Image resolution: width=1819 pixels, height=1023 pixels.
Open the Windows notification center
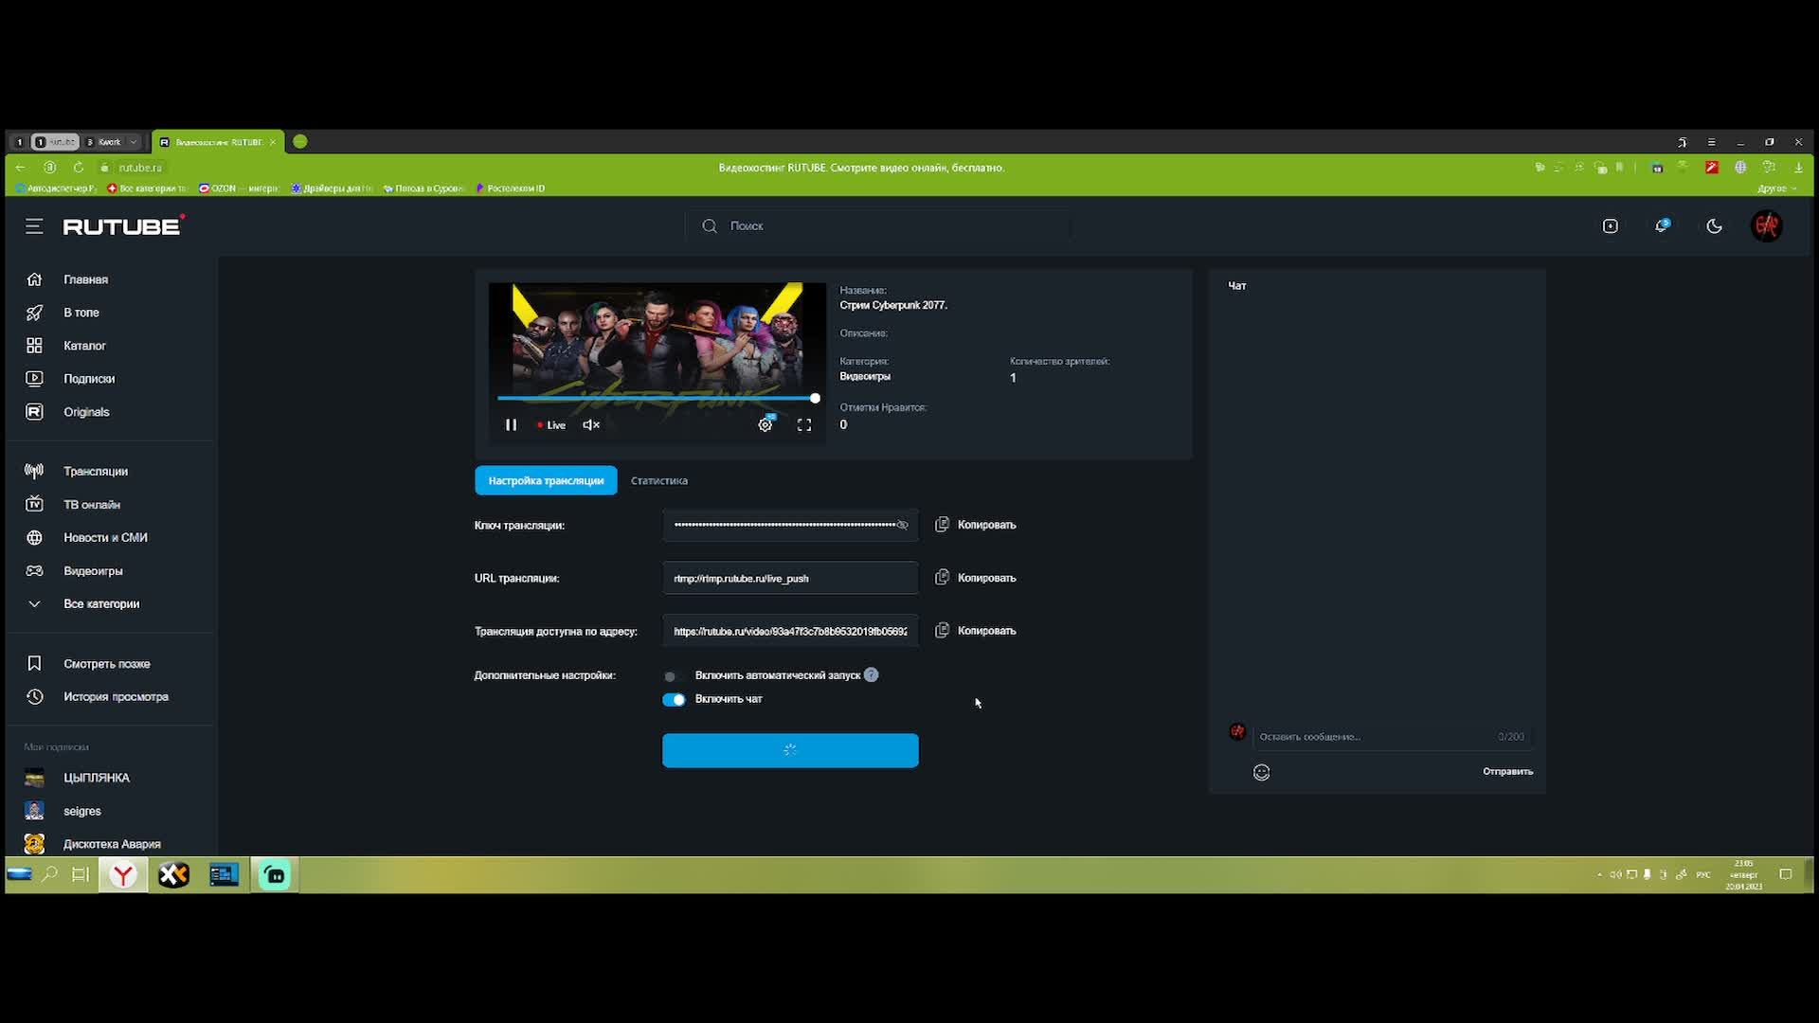(x=1786, y=874)
